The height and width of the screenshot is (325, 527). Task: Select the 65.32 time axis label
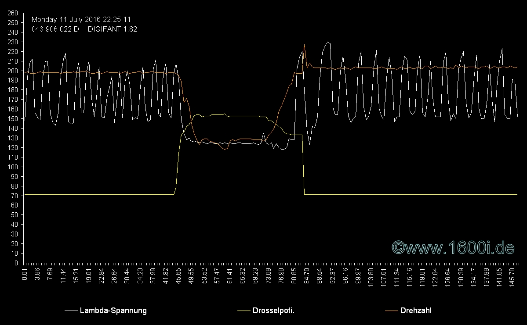[x=243, y=275]
